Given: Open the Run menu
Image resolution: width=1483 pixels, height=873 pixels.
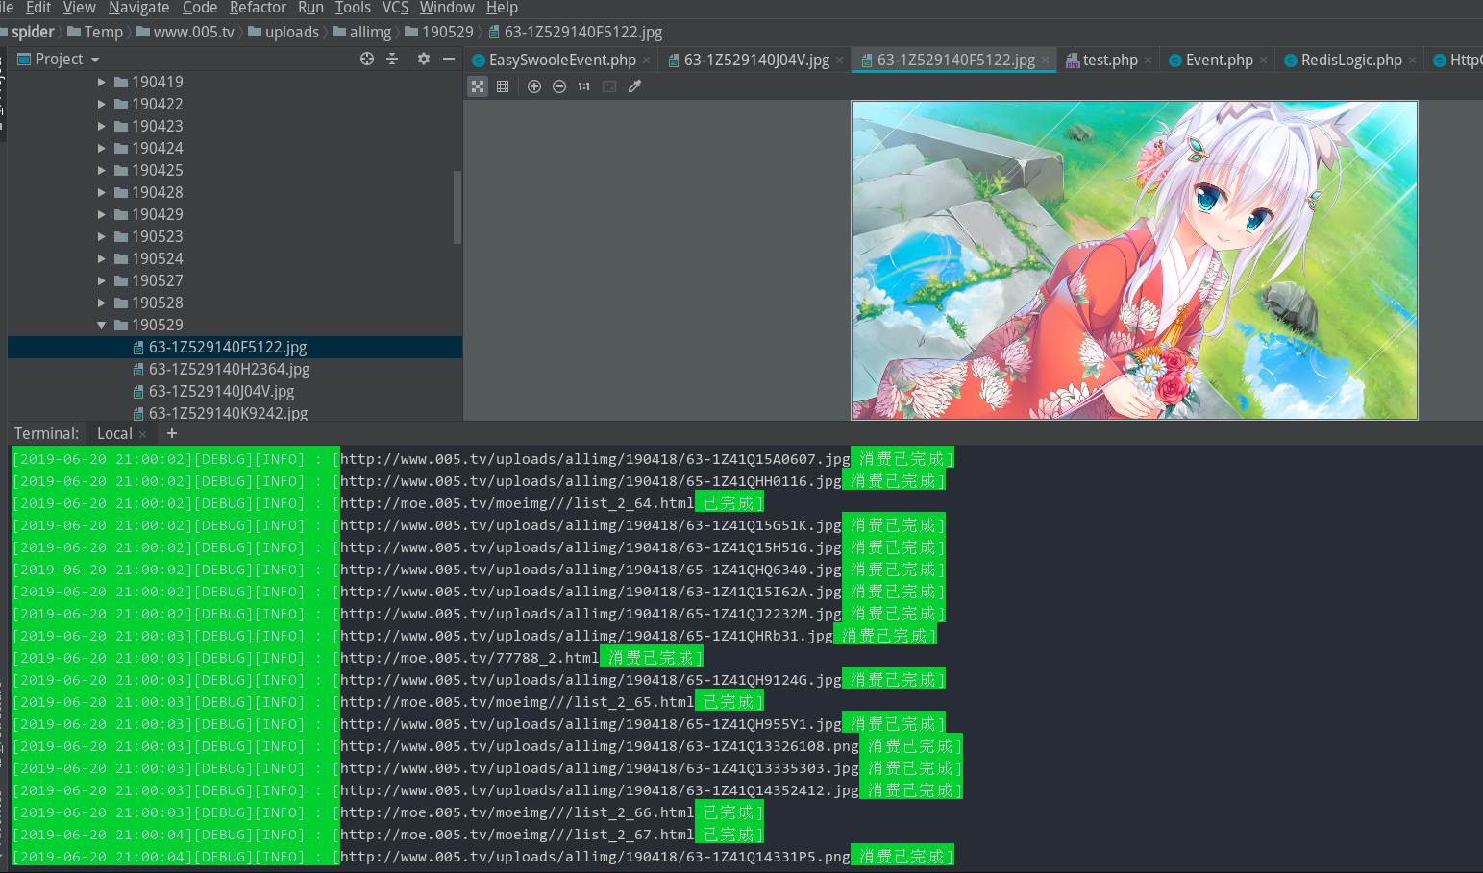Looking at the screenshot, I should 310,8.
